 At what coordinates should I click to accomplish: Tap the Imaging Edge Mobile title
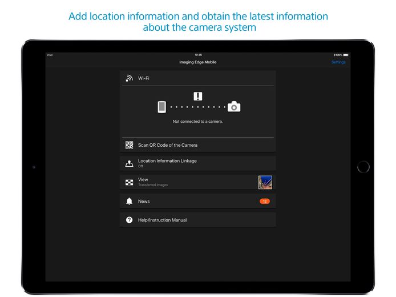click(x=198, y=62)
